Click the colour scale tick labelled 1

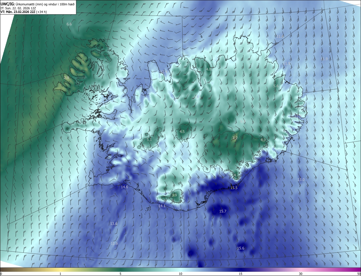pyautogui.click(x=60, y=274)
